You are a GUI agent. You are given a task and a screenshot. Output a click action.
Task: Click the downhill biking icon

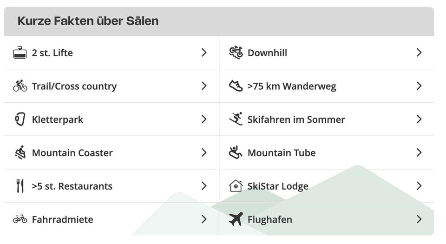236,53
